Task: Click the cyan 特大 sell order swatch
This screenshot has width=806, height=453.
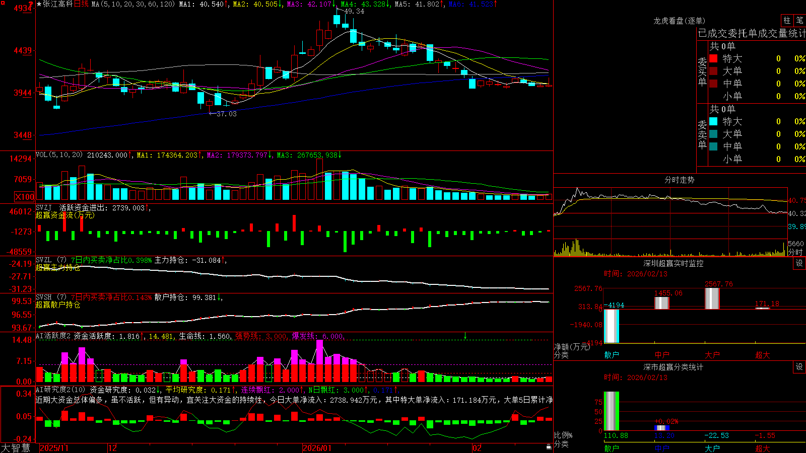Action: (x=713, y=121)
